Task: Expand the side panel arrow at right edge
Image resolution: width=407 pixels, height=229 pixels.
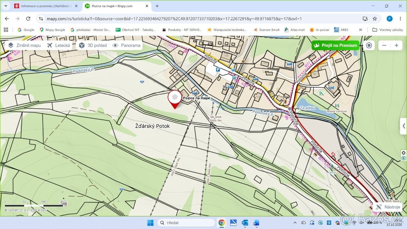Action: click(404, 126)
